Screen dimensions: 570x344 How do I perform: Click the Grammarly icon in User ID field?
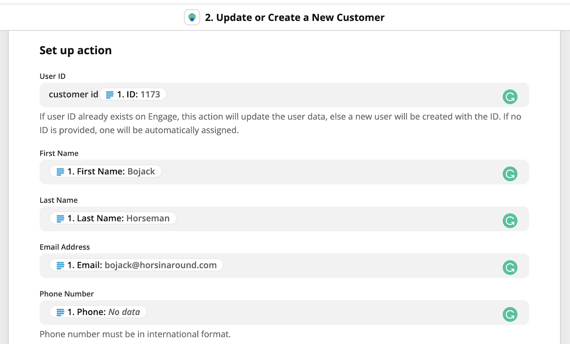510,97
